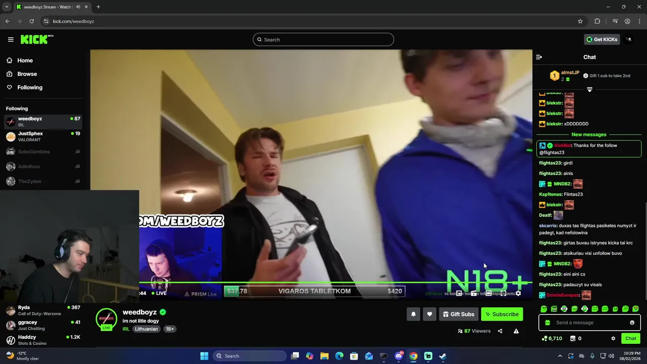The image size is (647, 364).
Task: Jump to New messages in chat
Action: click(x=589, y=134)
